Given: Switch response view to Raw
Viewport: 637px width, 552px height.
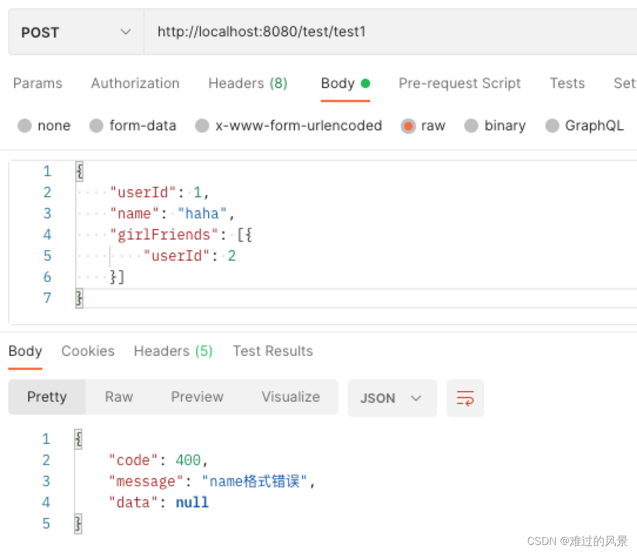Looking at the screenshot, I should pos(119,397).
